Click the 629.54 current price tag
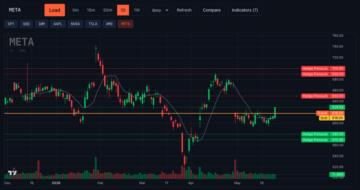 click(337, 107)
